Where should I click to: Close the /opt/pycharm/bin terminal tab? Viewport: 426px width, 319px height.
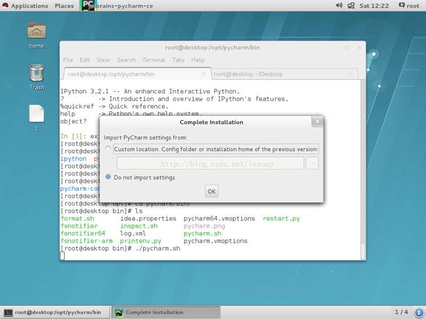pos(204,74)
